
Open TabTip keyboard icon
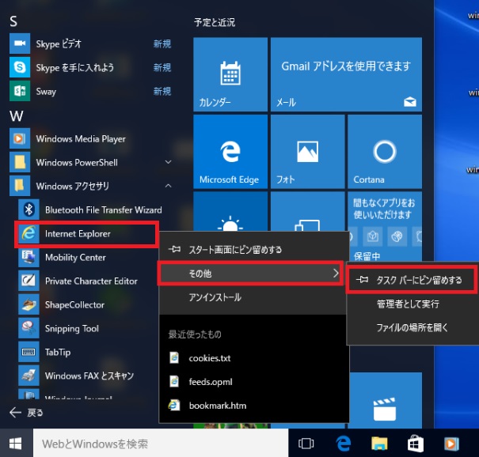pyautogui.click(x=29, y=352)
